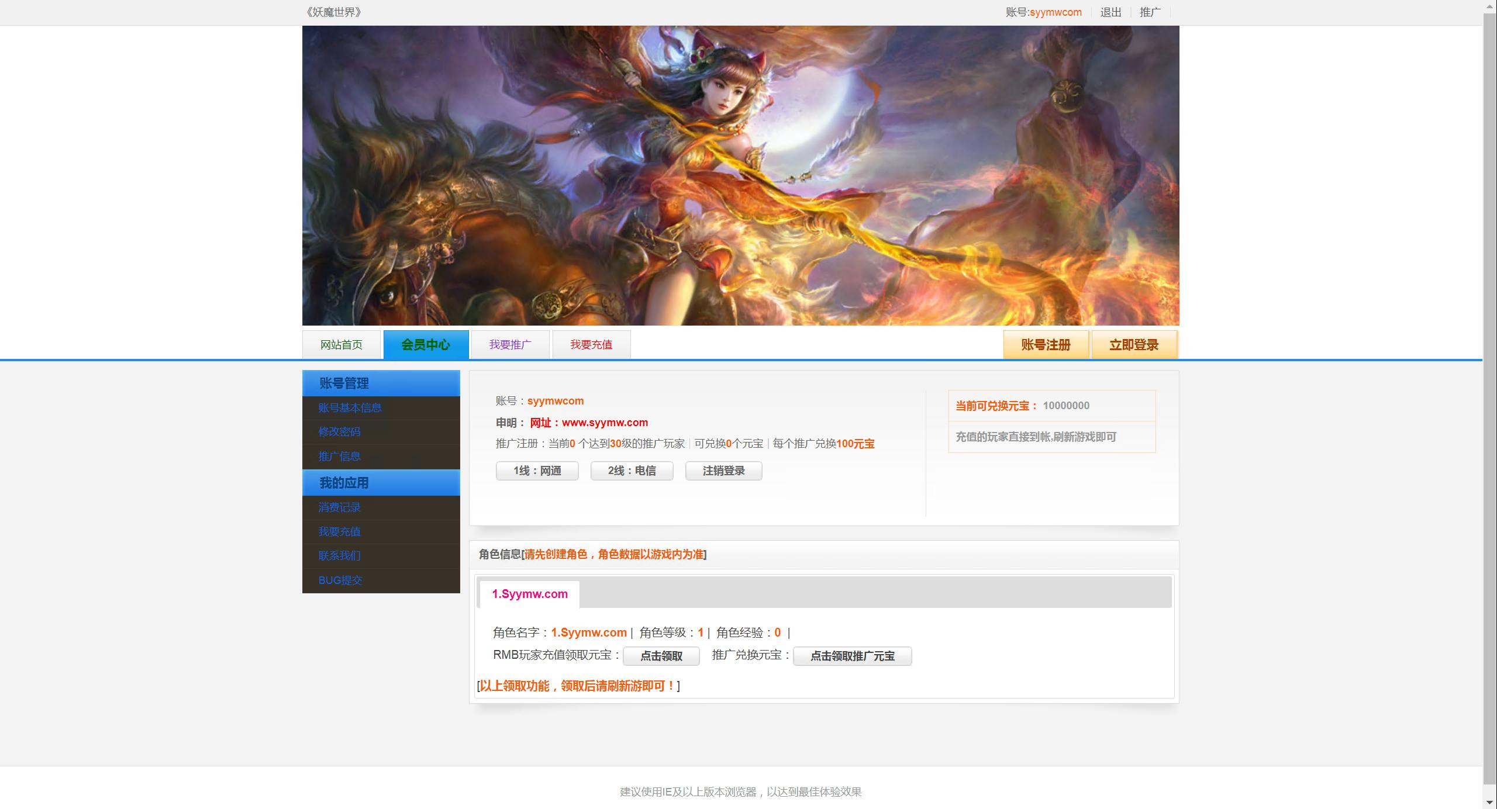The image size is (1497, 809).
Task: Click 退出 in top bar
Action: (x=1110, y=12)
